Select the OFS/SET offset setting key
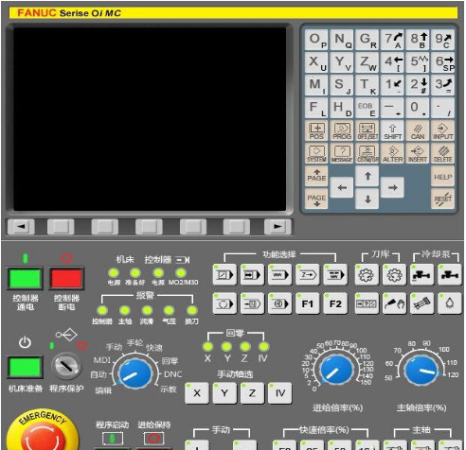The height and width of the screenshot is (450, 466). pyautogui.click(x=367, y=130)
